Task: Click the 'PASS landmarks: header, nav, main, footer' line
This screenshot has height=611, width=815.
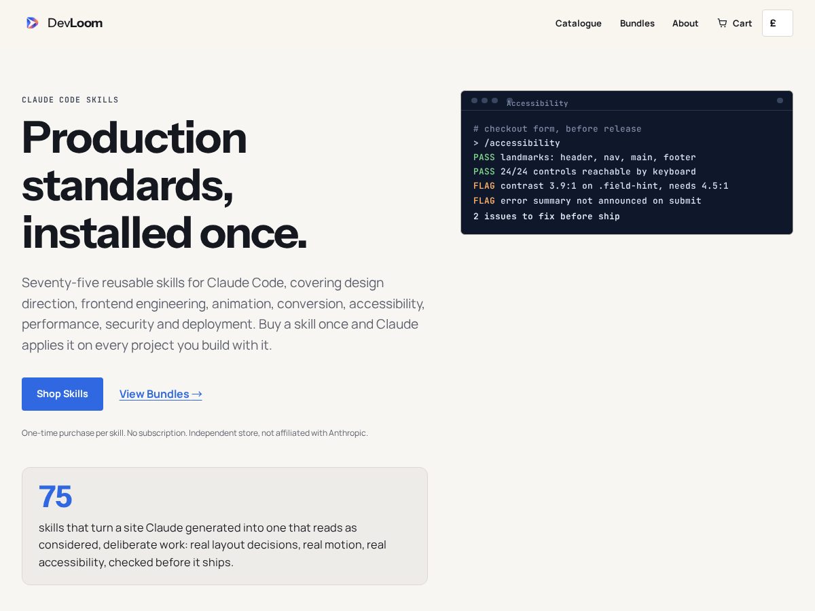Action: click(x=585, y=158)
